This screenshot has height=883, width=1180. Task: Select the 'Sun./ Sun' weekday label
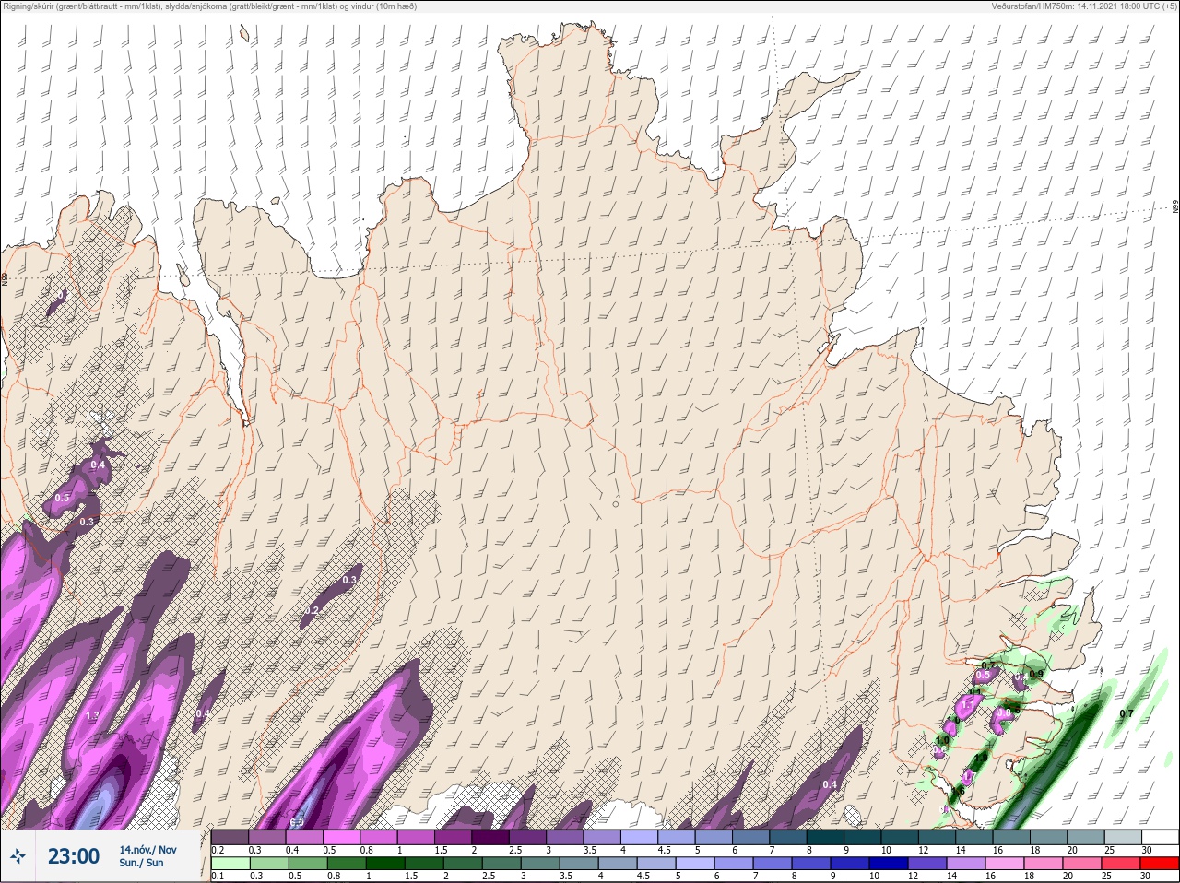(x=141, y=863)
